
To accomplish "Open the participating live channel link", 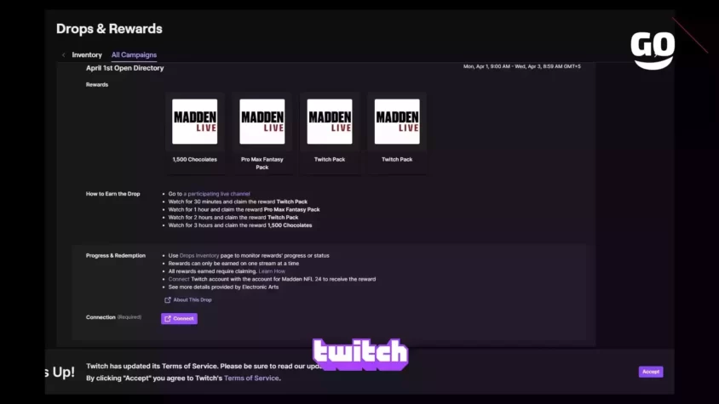I will click(x=217, y=194).
